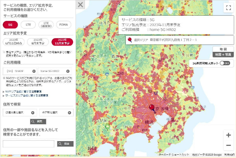This screenshot has width=236, height=158.
Task: Choose the 2023年11月末予定 area option
Action: (x=62, y=42)
